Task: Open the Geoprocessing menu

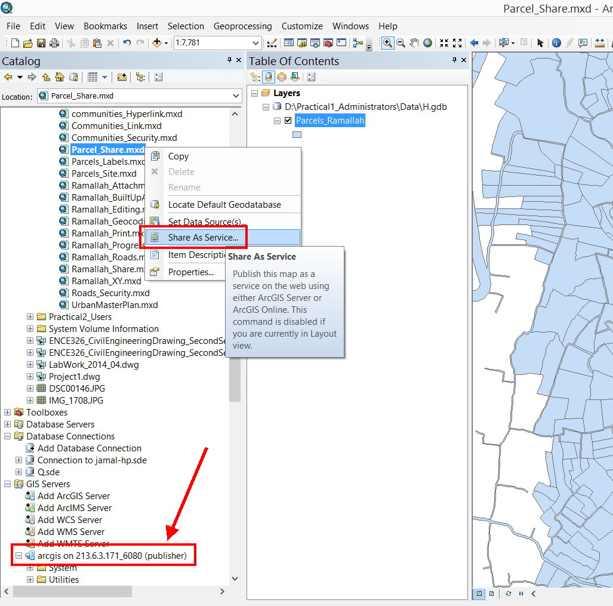Action: point(242,26)
